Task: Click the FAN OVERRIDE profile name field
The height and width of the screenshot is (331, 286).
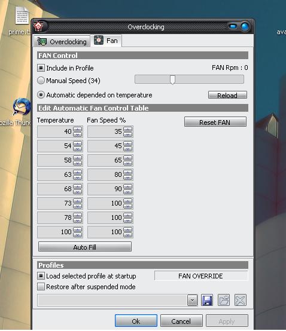Action: (201, 276)
